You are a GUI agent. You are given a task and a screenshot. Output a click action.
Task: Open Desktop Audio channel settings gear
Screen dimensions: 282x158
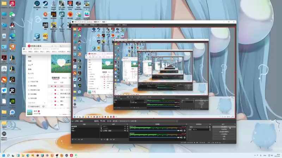[x=184, y=137]
